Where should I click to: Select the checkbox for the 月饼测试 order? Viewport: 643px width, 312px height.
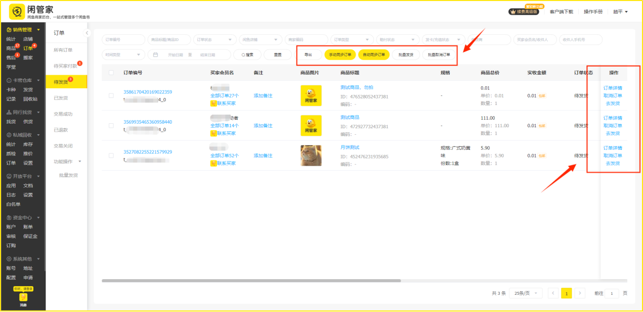click(111, 155)
